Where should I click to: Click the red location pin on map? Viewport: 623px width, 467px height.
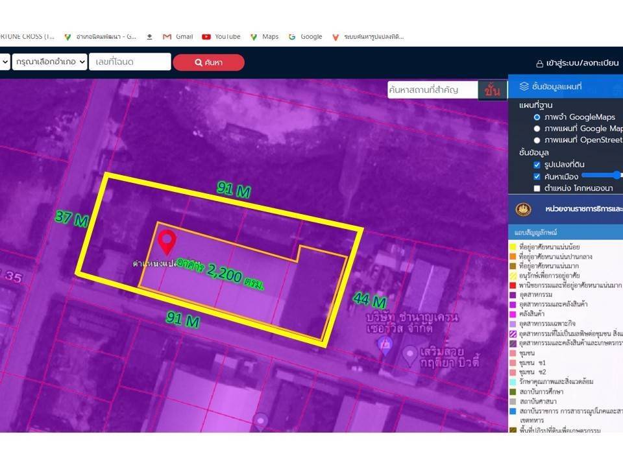(167, 241)
